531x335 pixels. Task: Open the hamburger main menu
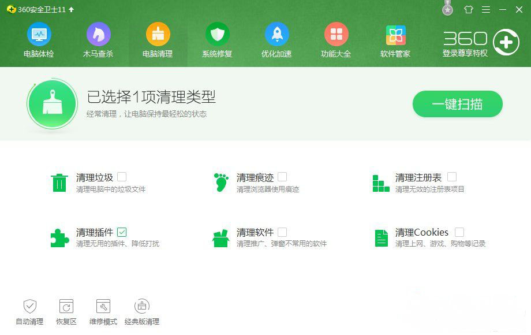[x=486, y=10]
